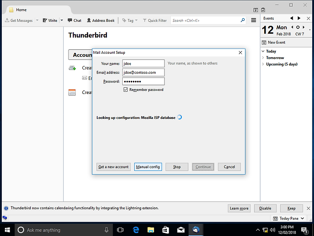
Task: Click the search box in the toolbar
Action: 208,21
